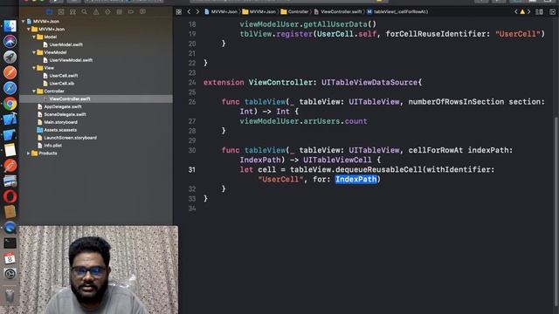The image size is (559, 314).
Task: Click UITableViewDataSource in extension declaration
Action: [369, 83]
